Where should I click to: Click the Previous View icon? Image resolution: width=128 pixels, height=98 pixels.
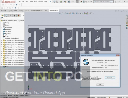point(65,13)
